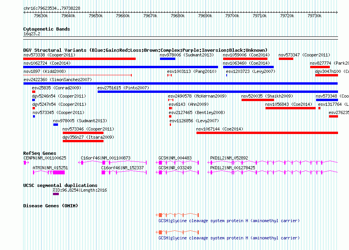The image size is (349, 250).
Task: Click the nsv1062724 (Coe2014) label
Action: point(47,63)
